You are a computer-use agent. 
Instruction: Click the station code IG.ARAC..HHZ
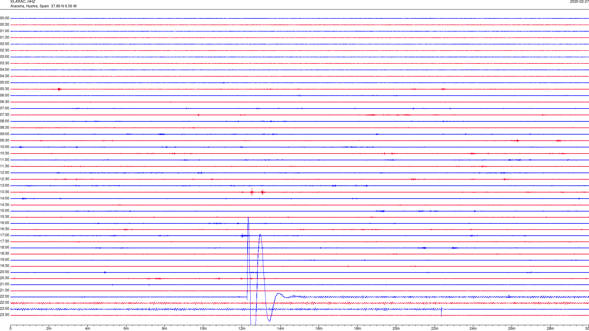pos(23,2)
